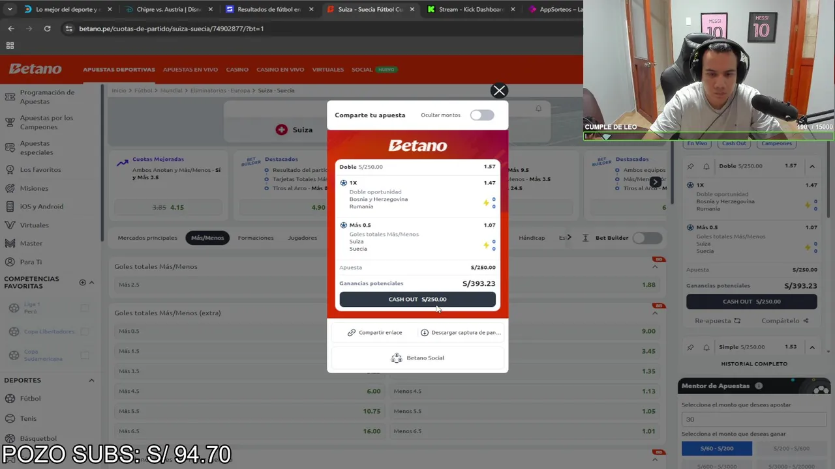
Task: Open Apuestas Deportivas menu
Action: coord(119,70)
